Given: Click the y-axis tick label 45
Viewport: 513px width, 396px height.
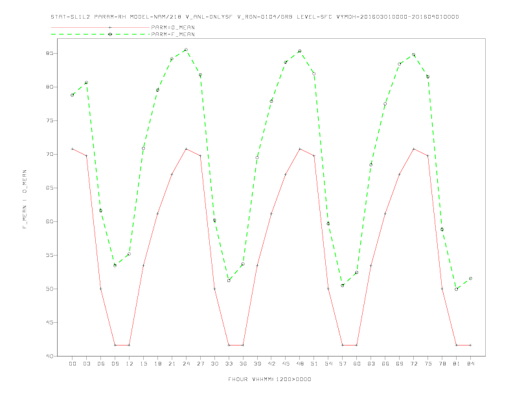Looking at the screenshot, I should 50,322.
